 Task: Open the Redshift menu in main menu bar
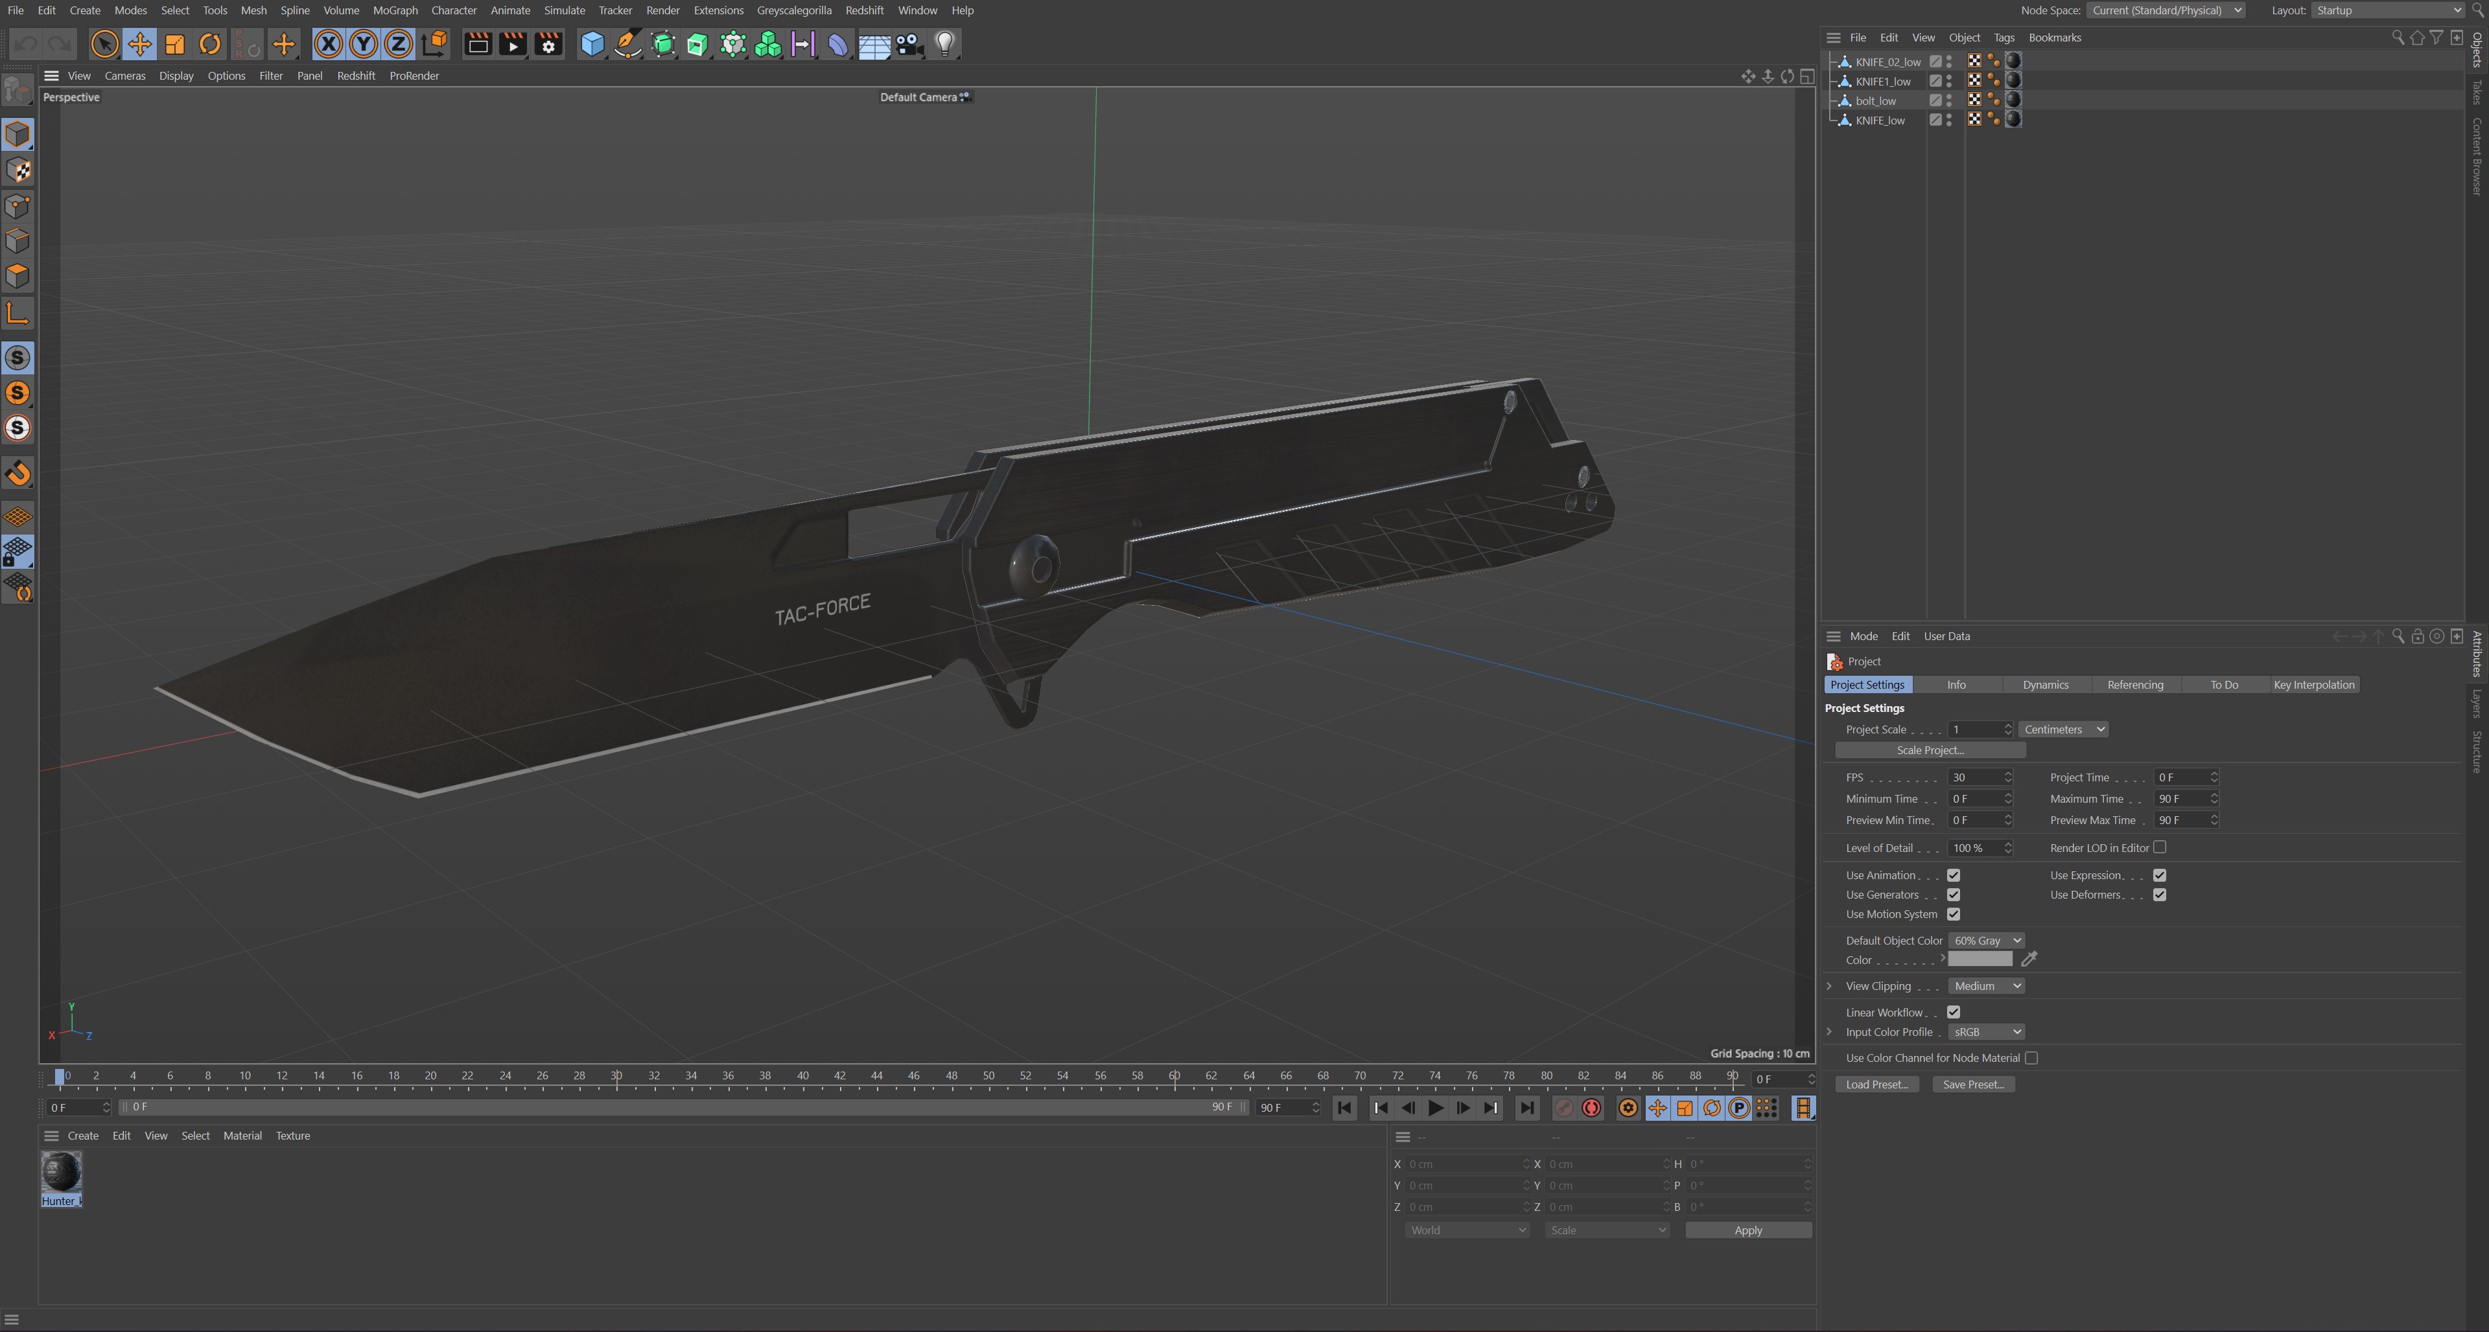pyautogui.click(x=864, y=10)
